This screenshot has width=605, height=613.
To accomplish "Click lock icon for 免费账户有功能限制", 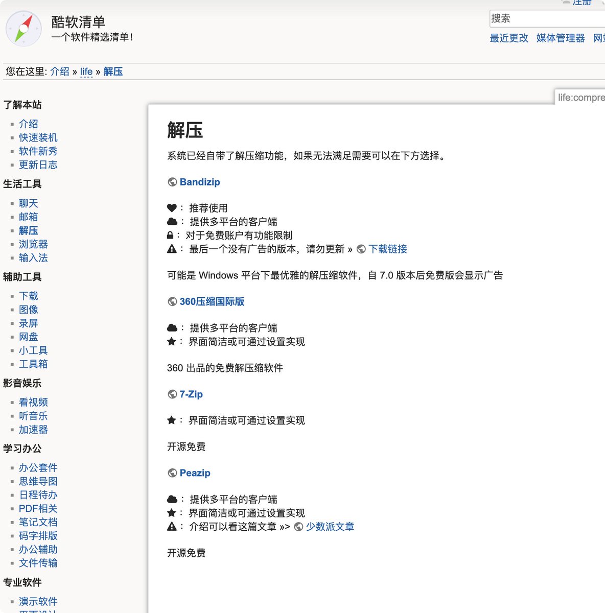I will (x=170, y=235).
